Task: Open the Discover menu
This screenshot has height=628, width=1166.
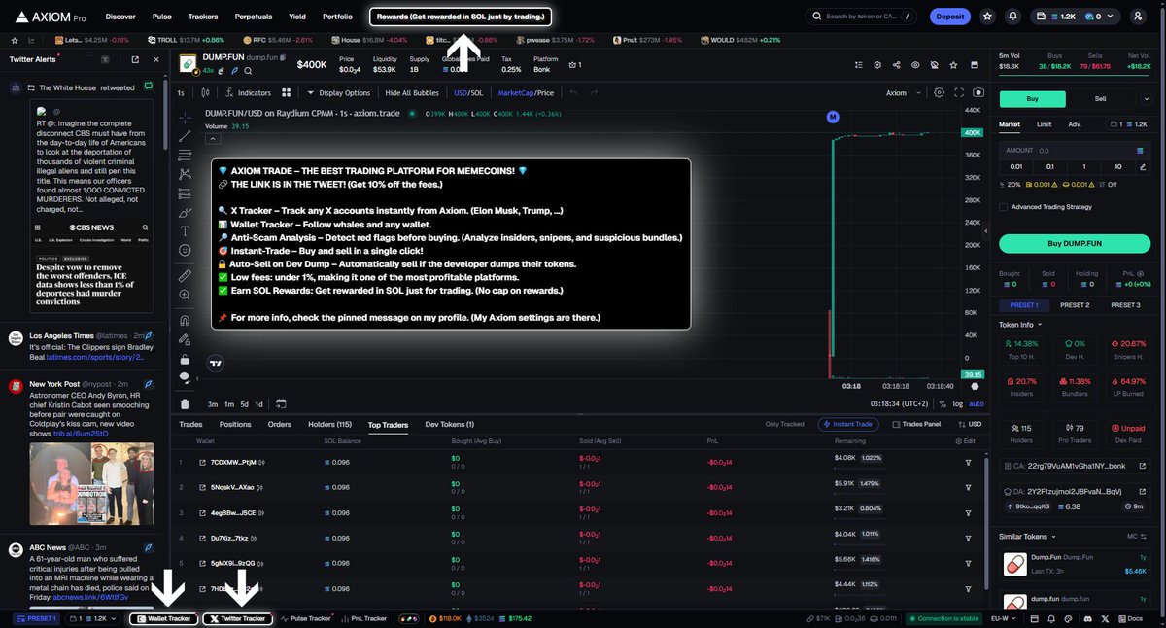Action: click(120, 17)
